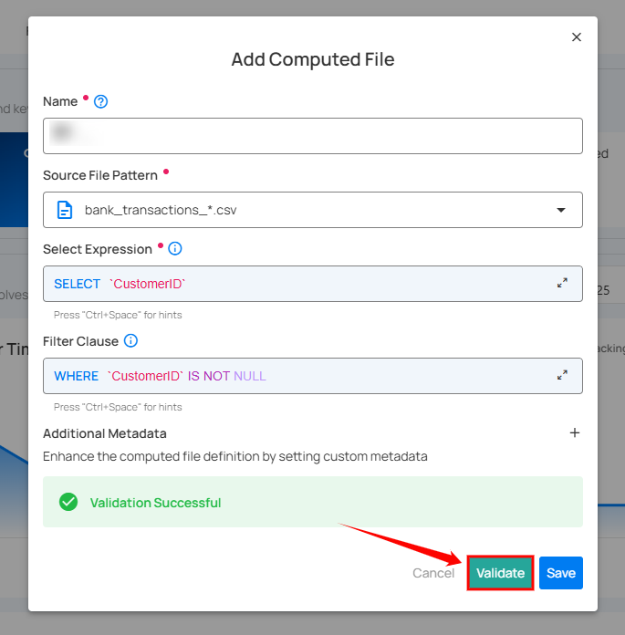Cancel adding the computed file

[433, 573]
